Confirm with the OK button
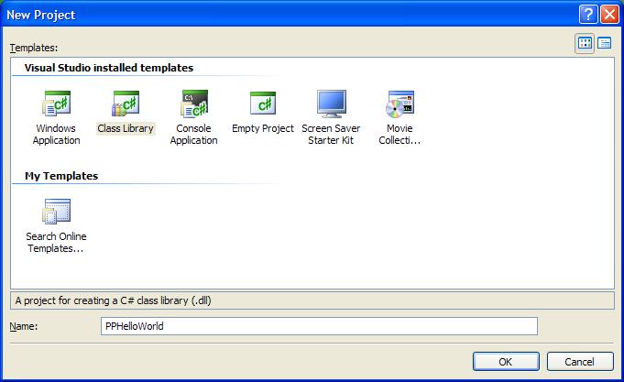Screen dimensions: 624x382 (506, 362)
